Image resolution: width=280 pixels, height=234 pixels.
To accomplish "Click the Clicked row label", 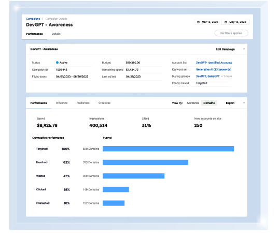I will tap(41, 189).
